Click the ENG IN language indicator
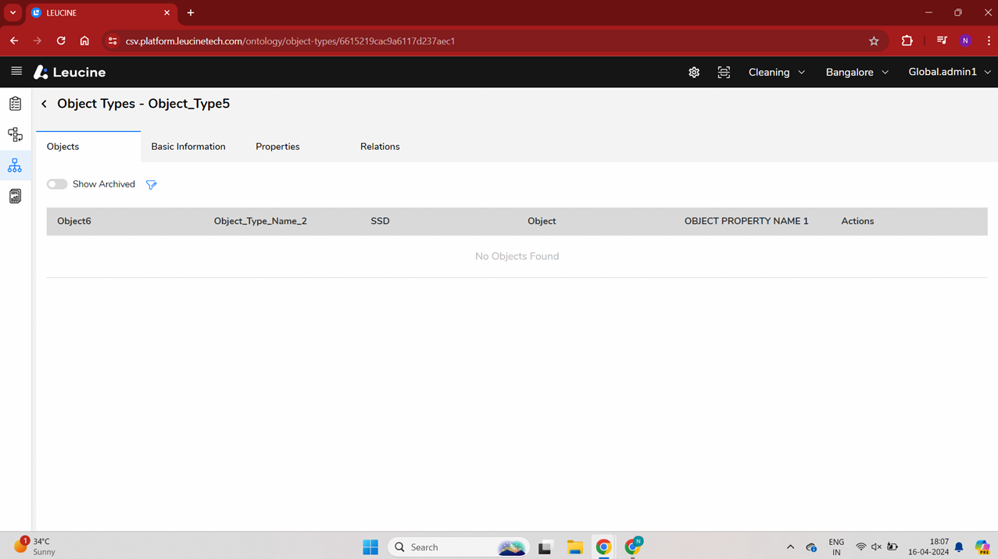This screenshot has height=559, width=998. pyautogui.click(x=836, y=547)
